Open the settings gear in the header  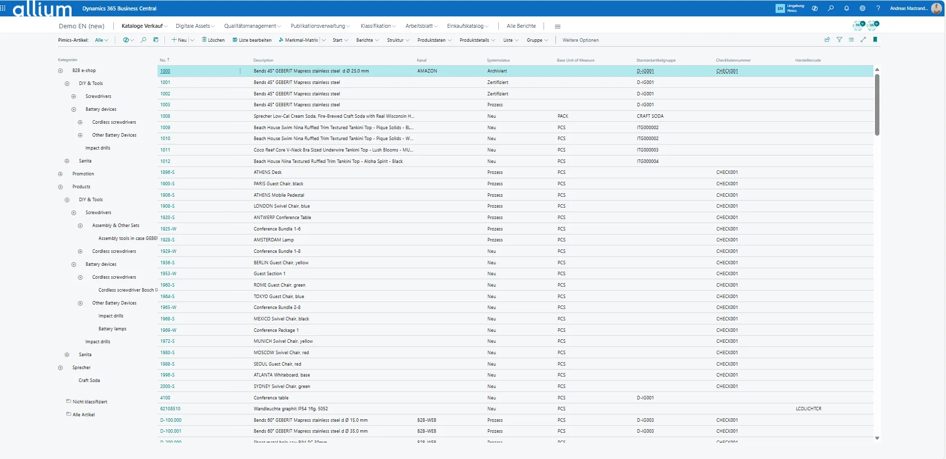pos(863,8)
